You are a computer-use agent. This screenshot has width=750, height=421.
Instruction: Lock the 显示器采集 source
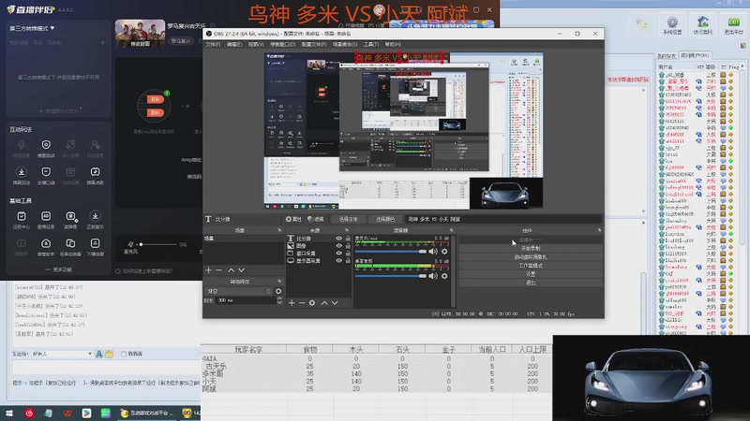coord(348,261)
